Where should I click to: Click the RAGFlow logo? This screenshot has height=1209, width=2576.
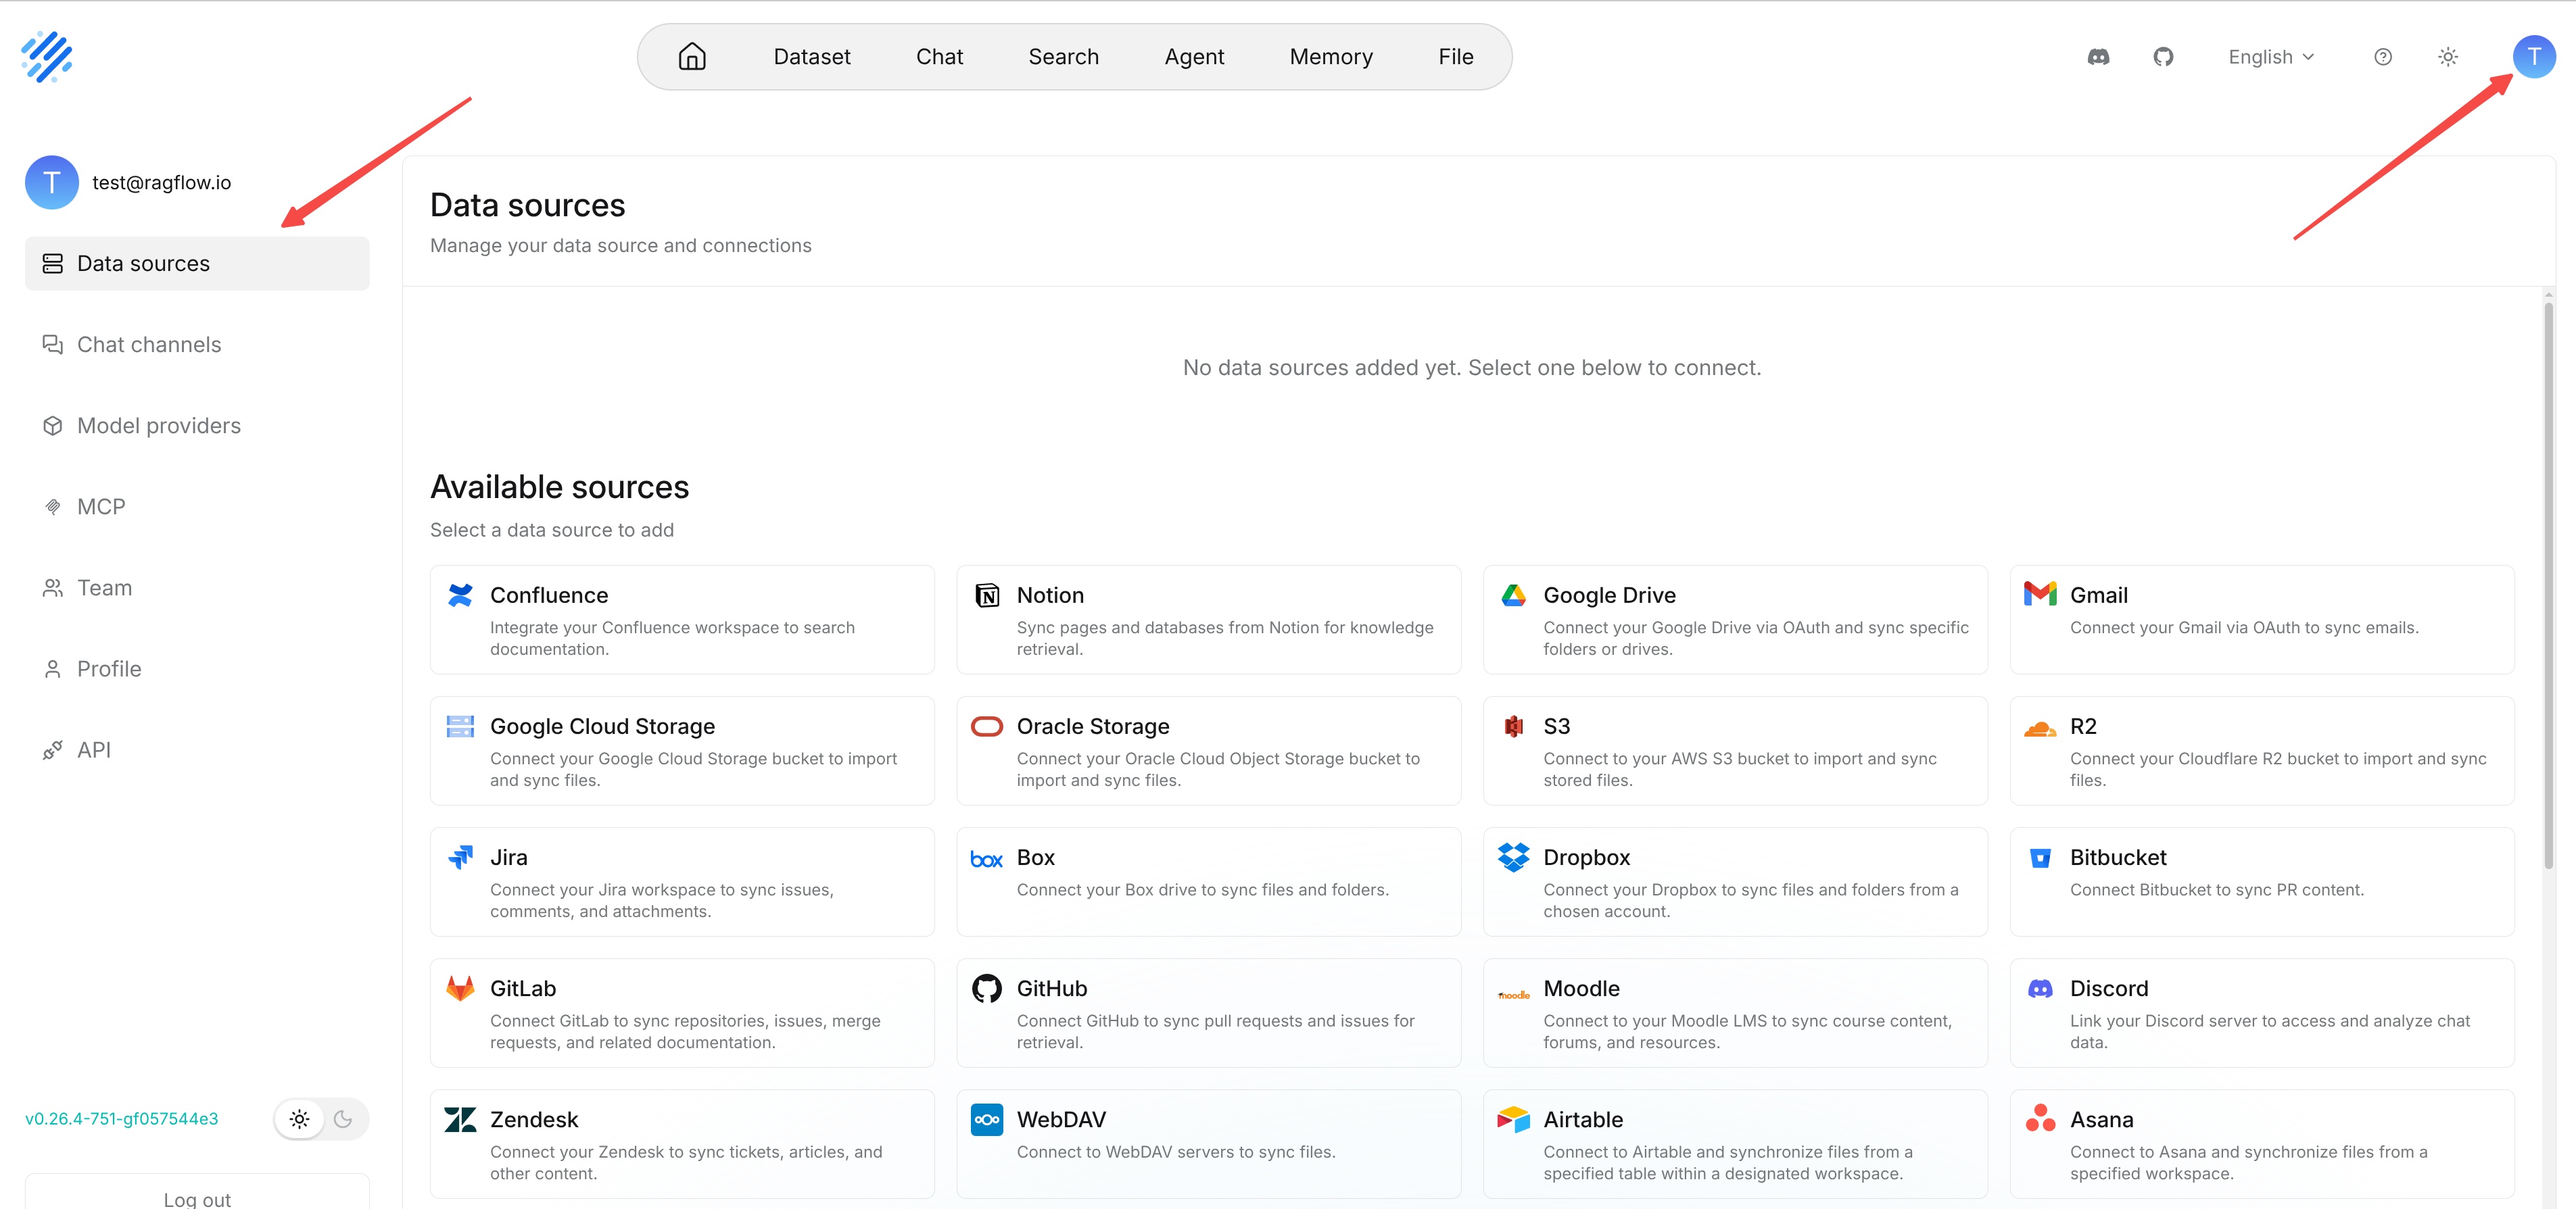tap(47, 57)
